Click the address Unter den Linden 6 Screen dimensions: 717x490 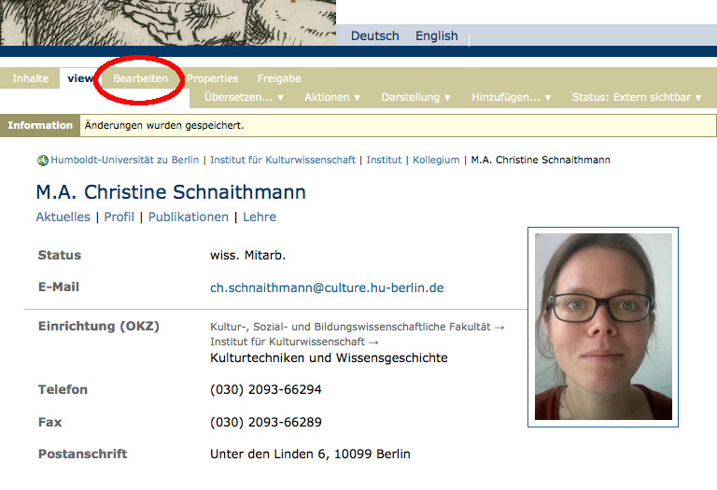point(268,454)
